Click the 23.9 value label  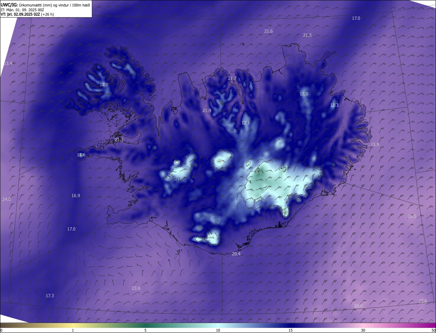coord(374,145)
